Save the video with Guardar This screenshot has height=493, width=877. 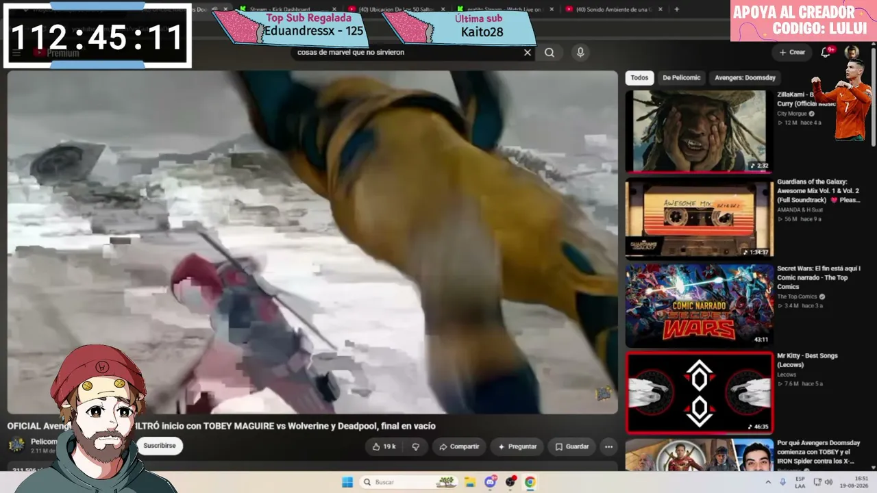[571, 446]
